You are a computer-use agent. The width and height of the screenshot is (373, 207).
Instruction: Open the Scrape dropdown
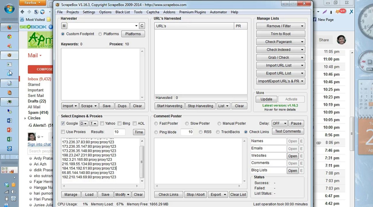pos(89,106)
